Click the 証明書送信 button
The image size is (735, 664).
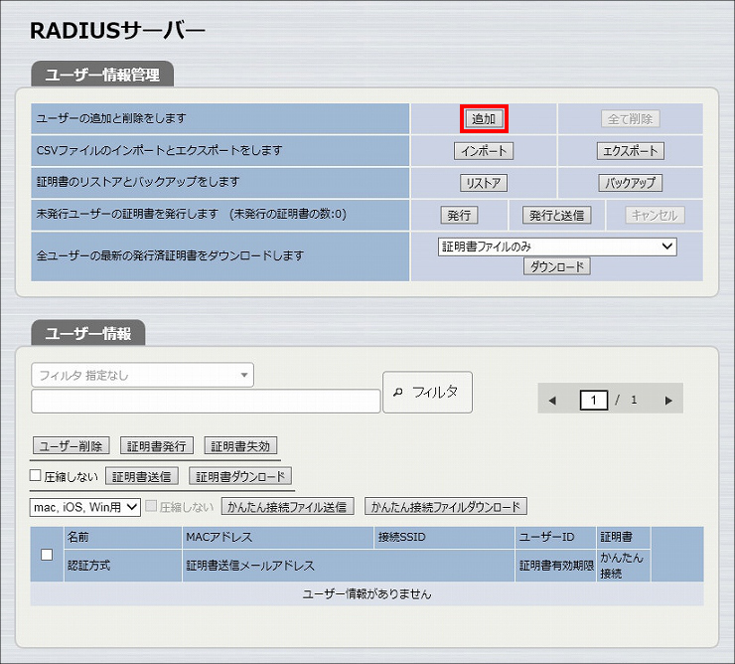142,477
